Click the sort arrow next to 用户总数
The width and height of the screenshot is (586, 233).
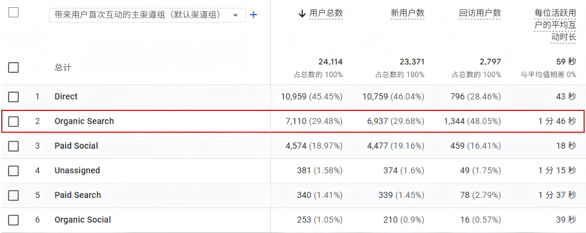pos(302,14)
